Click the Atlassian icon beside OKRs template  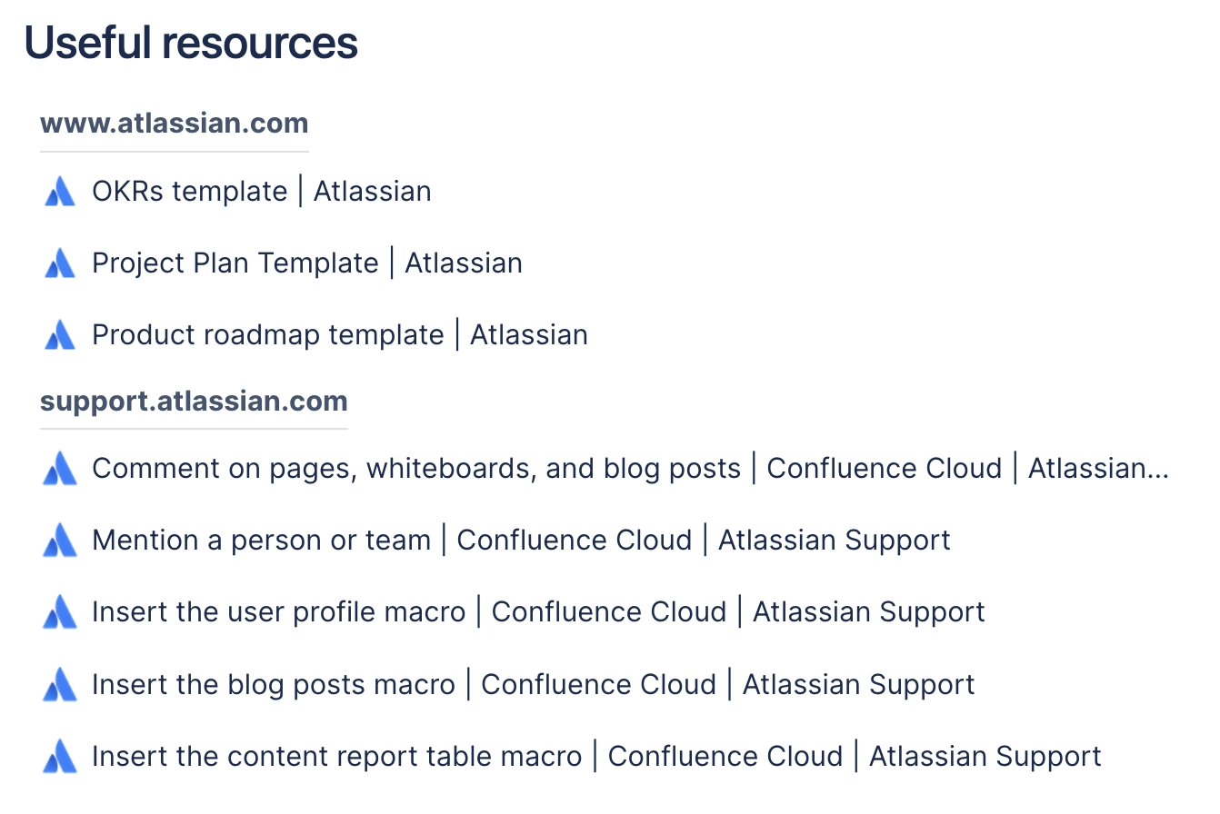60,192
